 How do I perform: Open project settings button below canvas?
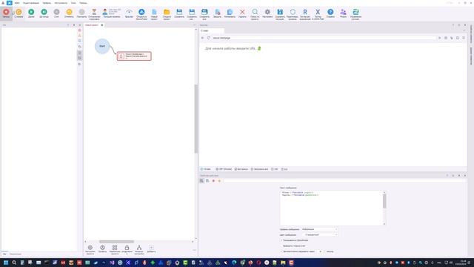pyautogui.click(x=90, y=249)
